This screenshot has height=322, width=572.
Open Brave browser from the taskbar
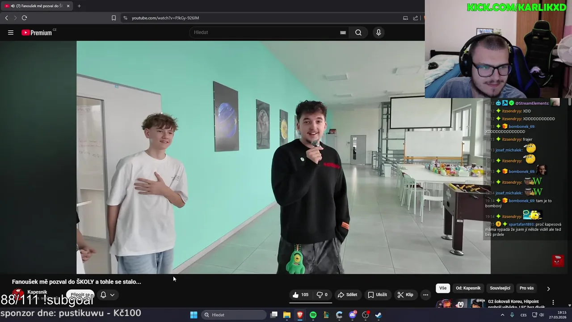[300, 315]
